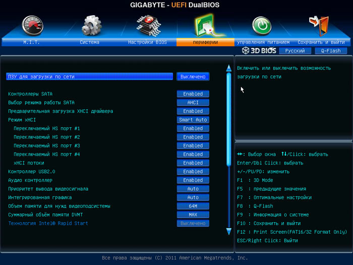Toggle network boot ROM Выключено value
The width and height of the screenshot is (353, 265).
193,77
